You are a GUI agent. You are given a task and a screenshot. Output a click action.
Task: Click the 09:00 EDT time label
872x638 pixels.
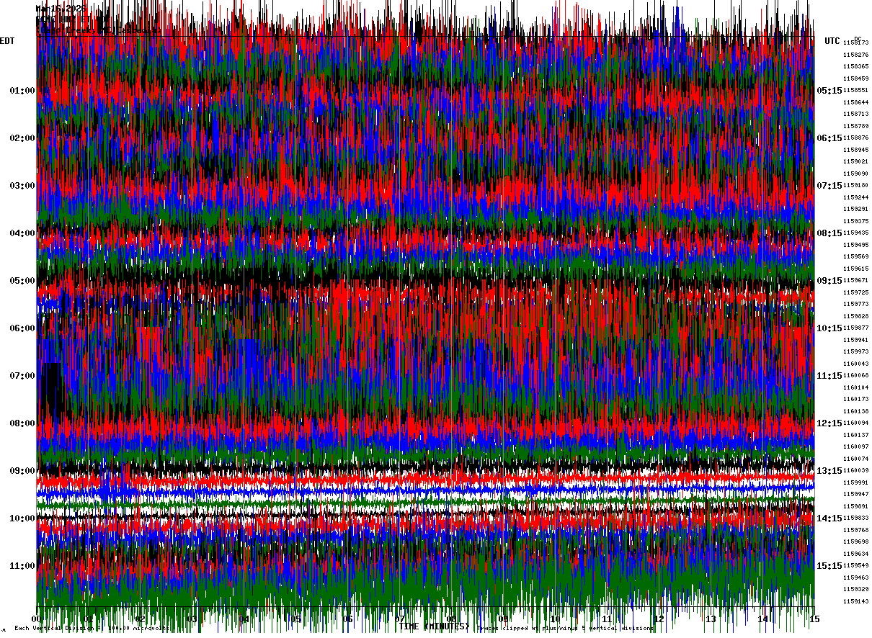(22, 471)
